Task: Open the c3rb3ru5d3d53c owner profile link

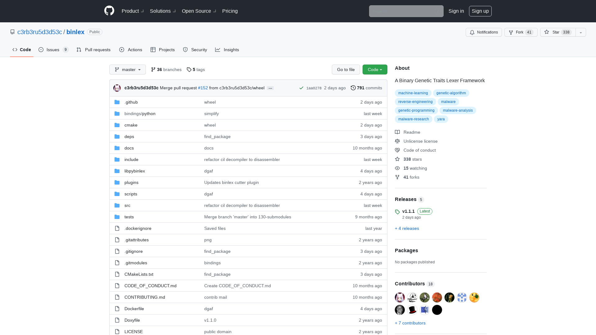Action: coord(40,32)
